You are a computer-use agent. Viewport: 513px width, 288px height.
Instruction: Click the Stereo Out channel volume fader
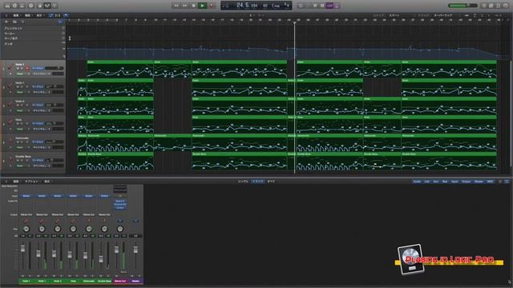coord(116,250)
